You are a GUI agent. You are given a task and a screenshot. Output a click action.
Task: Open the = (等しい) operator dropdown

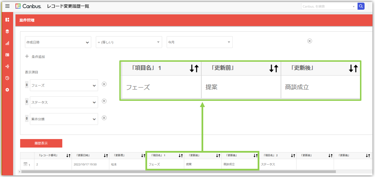tap(129, 42)
